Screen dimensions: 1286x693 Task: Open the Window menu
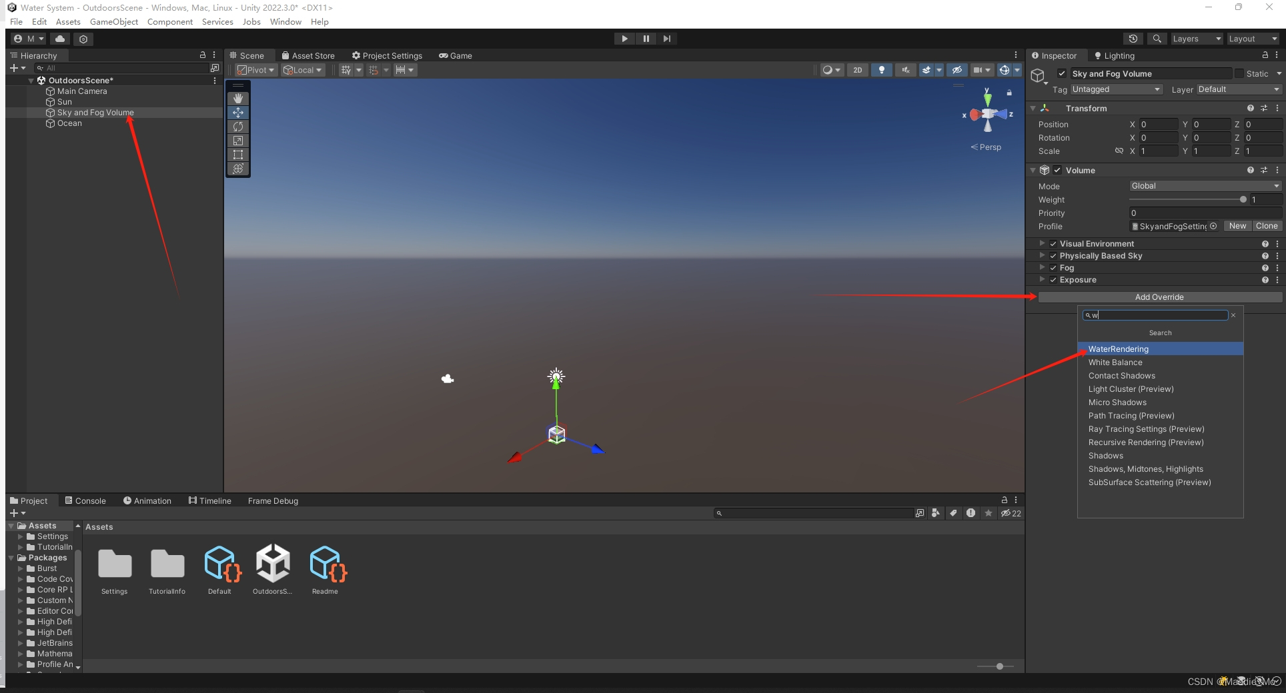point(285,21)
